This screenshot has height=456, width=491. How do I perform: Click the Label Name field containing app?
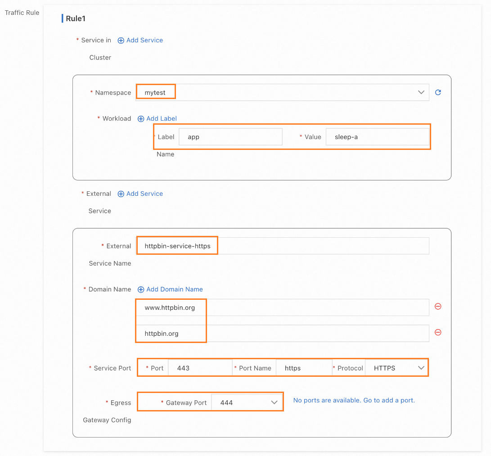(230, 137)
